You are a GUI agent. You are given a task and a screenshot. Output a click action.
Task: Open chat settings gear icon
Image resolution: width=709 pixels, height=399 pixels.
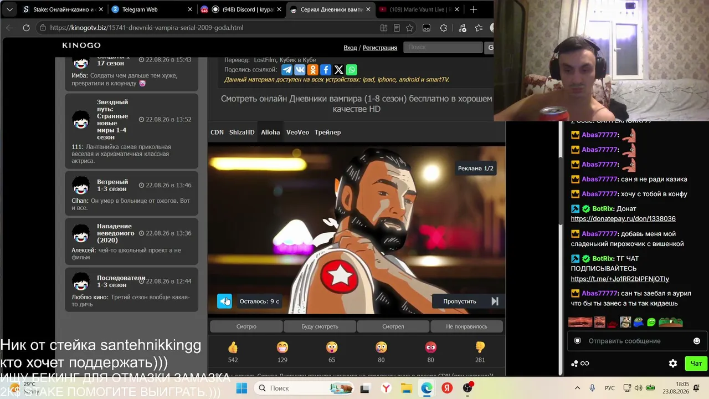click(673, 364)
